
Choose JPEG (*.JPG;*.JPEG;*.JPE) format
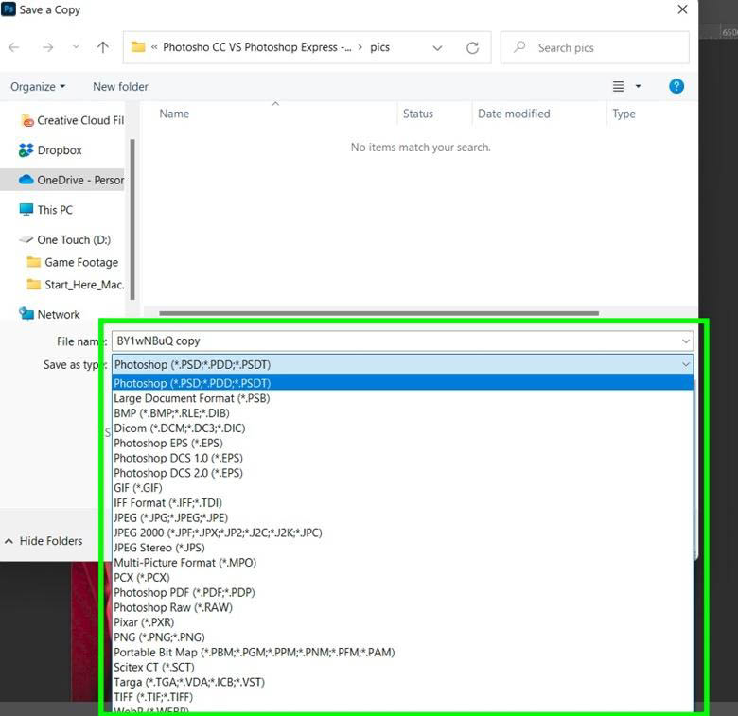pyautogui.click(x=402, y=517)
